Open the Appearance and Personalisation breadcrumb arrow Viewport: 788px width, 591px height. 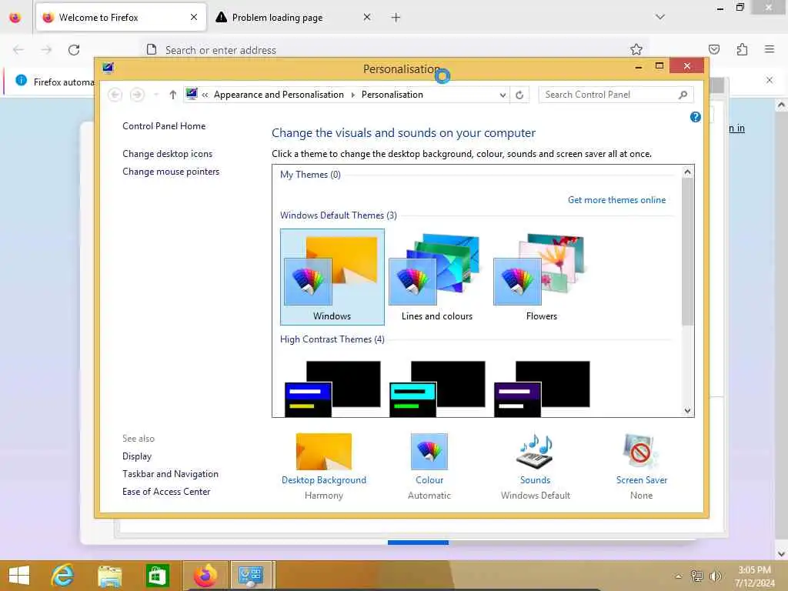point(352,95)
